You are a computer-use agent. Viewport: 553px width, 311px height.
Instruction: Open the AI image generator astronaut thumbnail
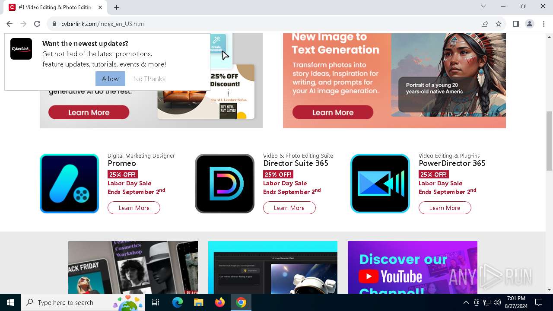(x=273, y=267)
